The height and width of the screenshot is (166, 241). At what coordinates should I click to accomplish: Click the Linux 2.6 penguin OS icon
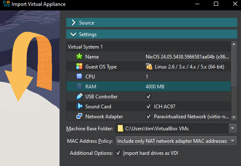(x=149, y=66)
